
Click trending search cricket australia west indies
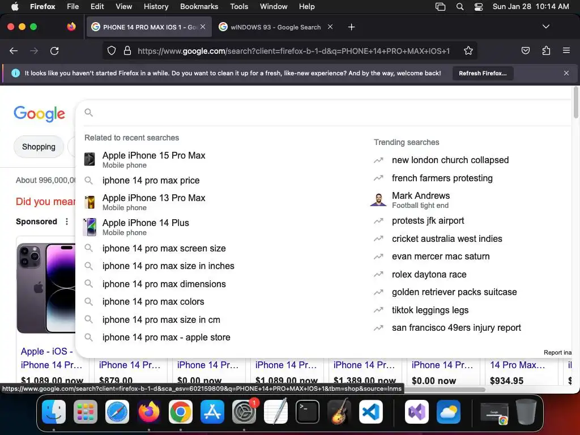447,239
